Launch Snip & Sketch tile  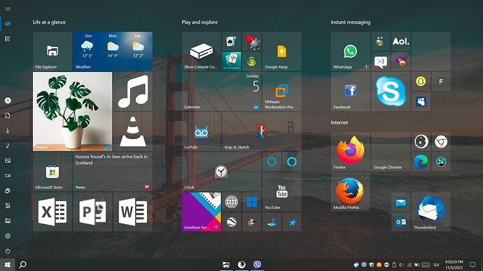262,131
